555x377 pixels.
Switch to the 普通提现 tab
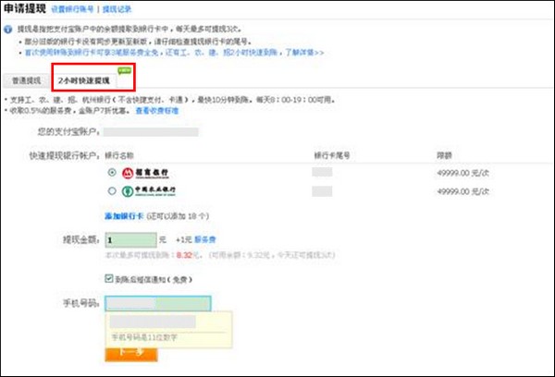(27, 80)
